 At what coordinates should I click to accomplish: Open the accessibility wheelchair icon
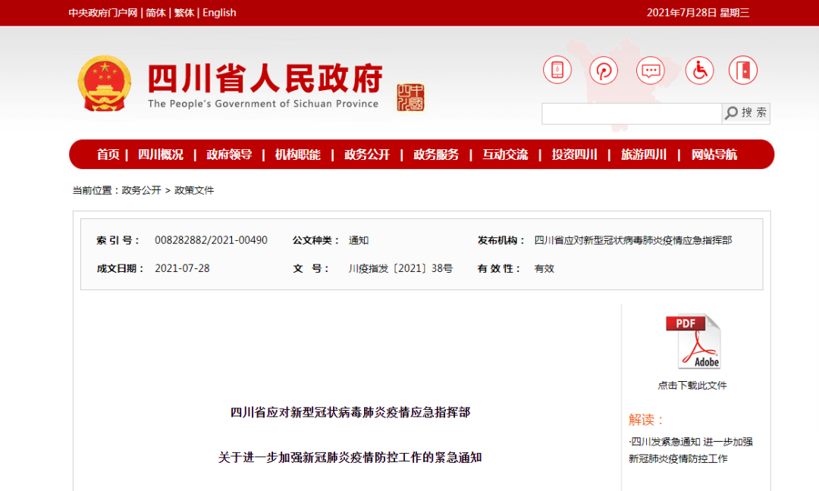click(698, 70)
